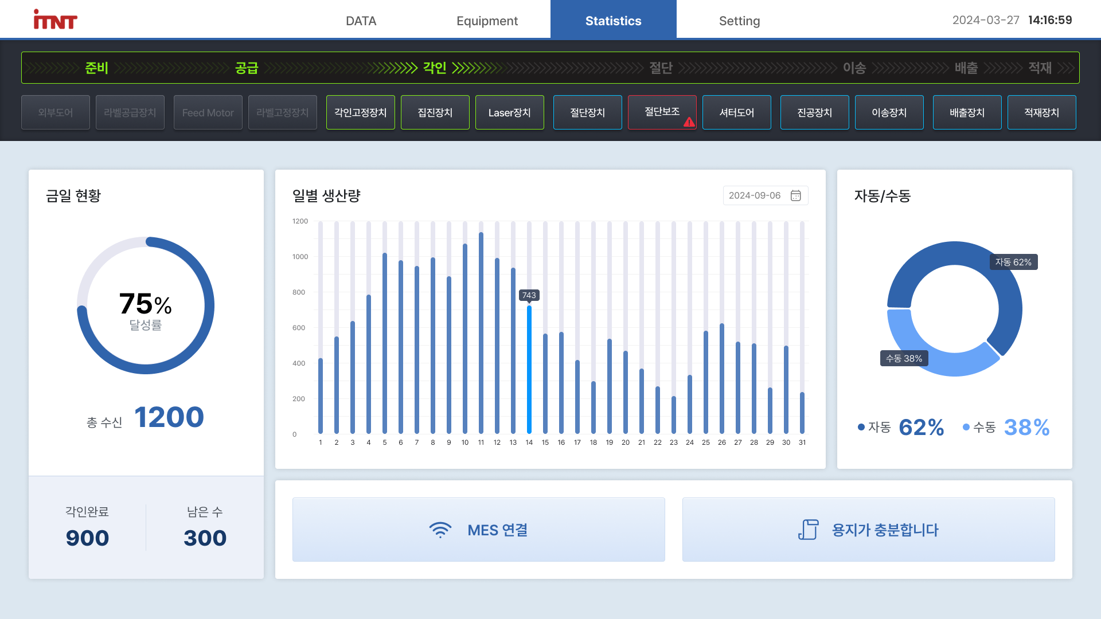Click the paper roll icon in paper status
The width and height of the screenshot is (1101, 619).
click(808, 530)
